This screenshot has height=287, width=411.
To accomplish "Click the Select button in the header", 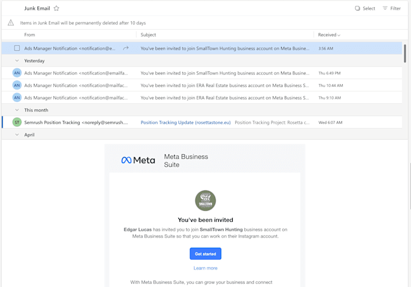I will pyautogui.click(x=365, y=8).
